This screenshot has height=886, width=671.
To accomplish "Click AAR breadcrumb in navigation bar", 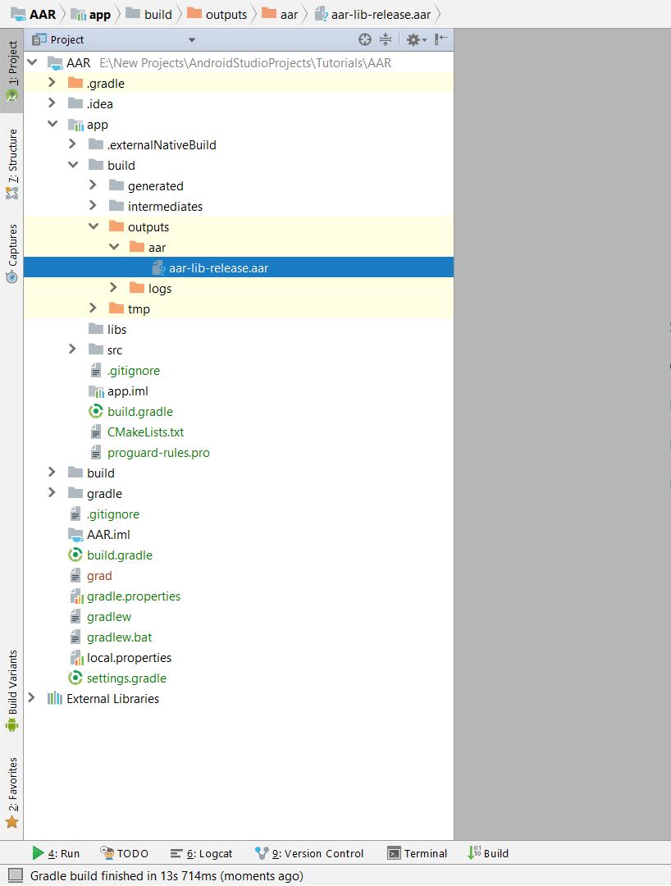I will point(34,14).
